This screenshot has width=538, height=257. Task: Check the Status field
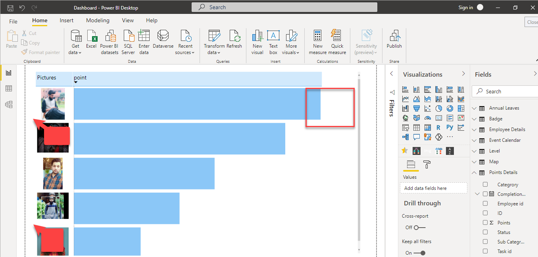click(485, 232)
